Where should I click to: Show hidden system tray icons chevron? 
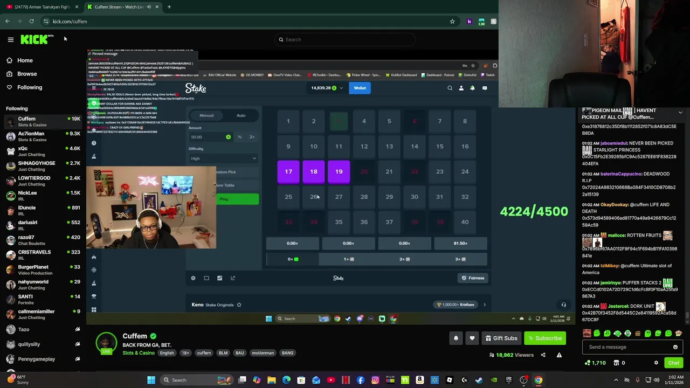coord(616,380)
